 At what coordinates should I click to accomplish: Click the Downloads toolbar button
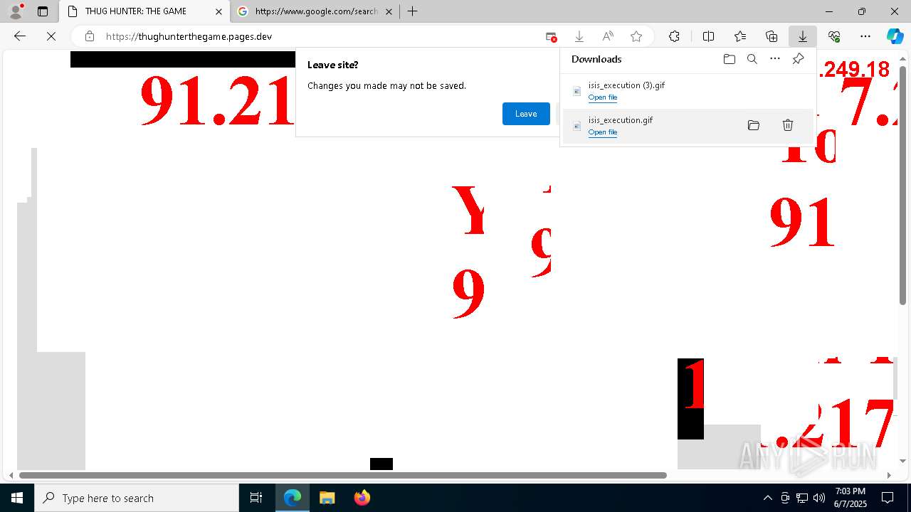(802, 36)
